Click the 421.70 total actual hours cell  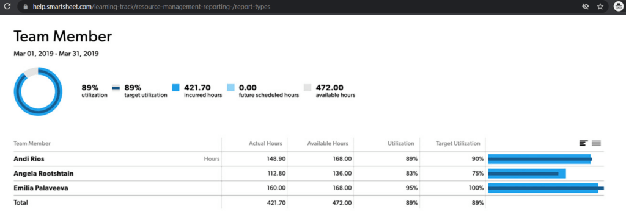click(276, 203)
